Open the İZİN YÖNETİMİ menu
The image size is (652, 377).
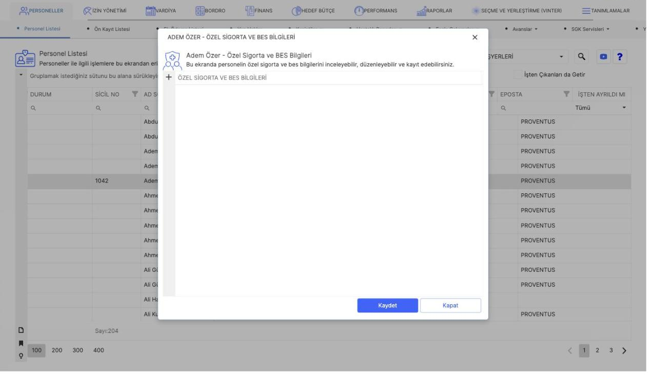(x=105, y=11)
